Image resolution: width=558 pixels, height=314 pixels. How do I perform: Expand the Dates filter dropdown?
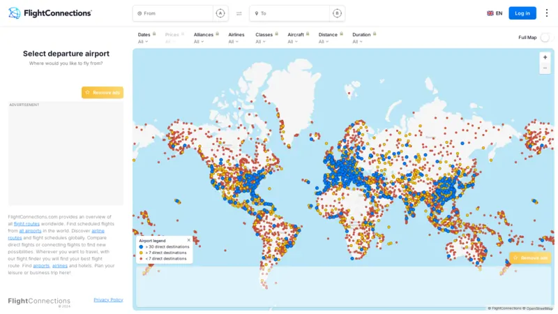click(143, 42)
